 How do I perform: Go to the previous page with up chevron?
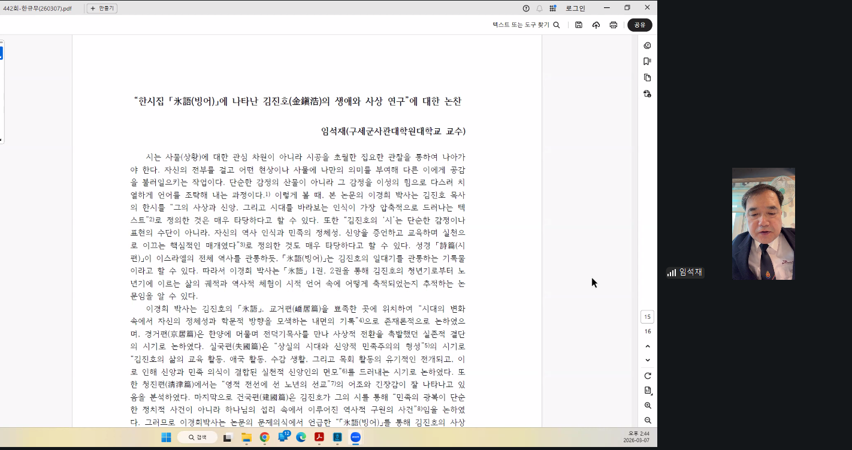coord(648,346)
